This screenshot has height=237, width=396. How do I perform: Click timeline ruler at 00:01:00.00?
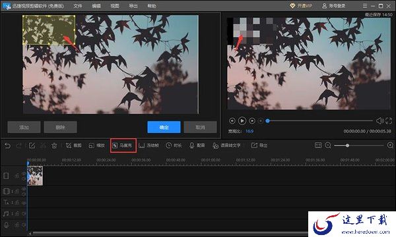pos(211,160)
